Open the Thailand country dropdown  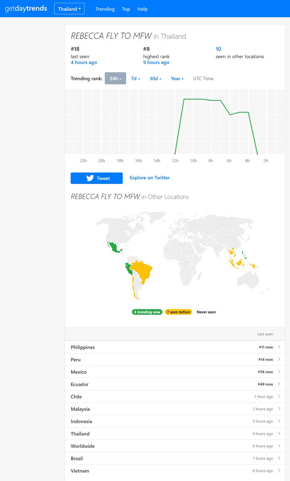(69, 9)
